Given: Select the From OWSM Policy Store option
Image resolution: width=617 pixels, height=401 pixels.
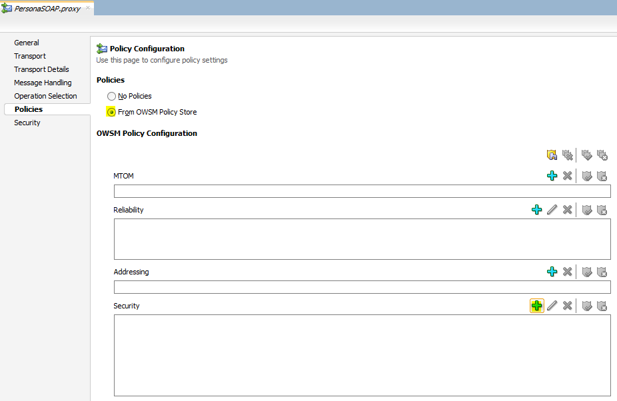Looking at the screenshot, I should (111, 112).
